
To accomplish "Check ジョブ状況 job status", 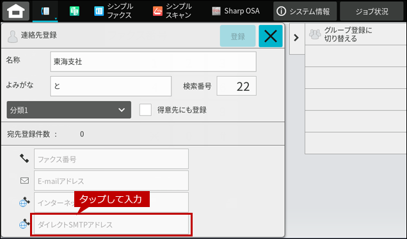I will pyautogui.click(x=372, y=11).
